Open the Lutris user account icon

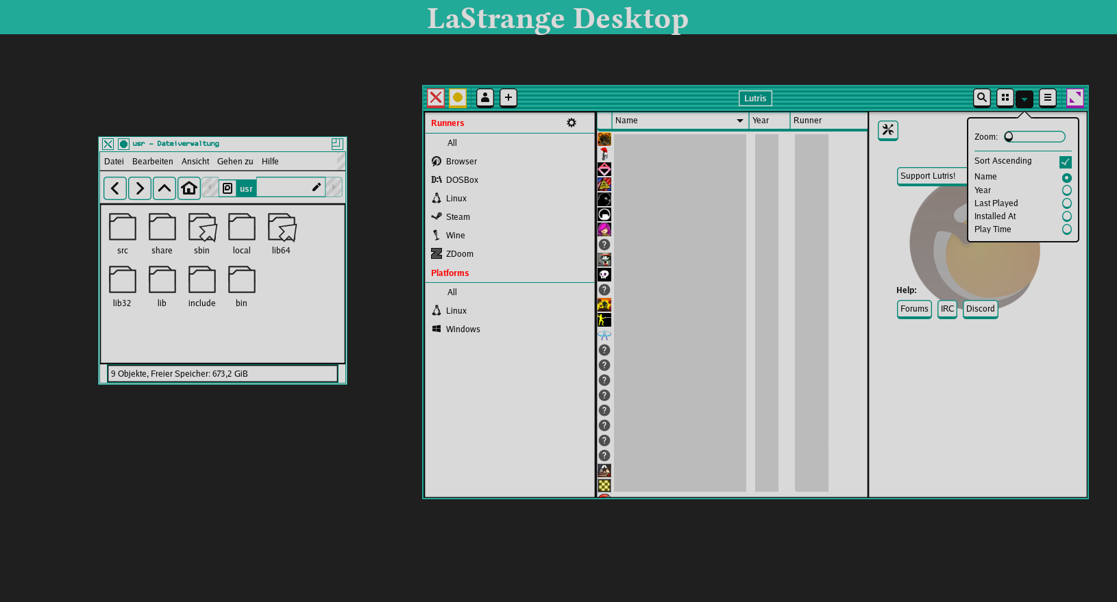coord(485,98)
